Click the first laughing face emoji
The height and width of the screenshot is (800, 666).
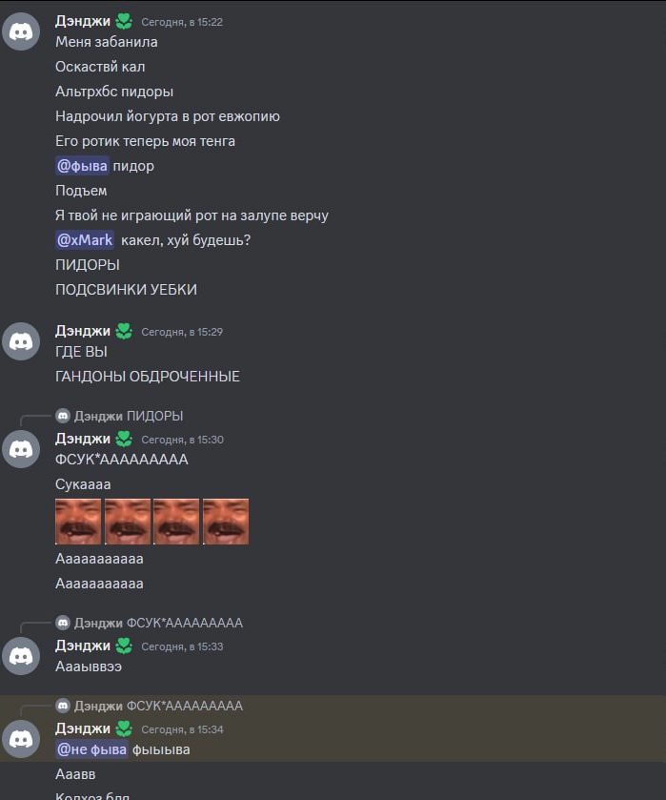[x=78, y=522]
